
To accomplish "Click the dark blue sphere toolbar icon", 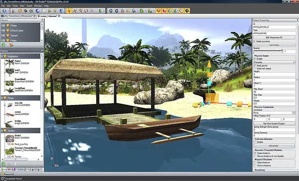I will point(37,11).
